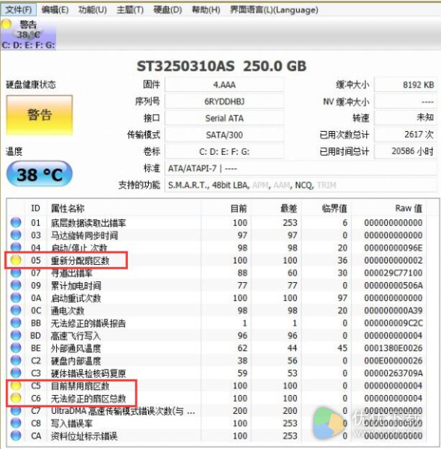Click the yellow 警告 health status button
The width and height of the screenshot is (441, 449).
(x=40, y=114)
